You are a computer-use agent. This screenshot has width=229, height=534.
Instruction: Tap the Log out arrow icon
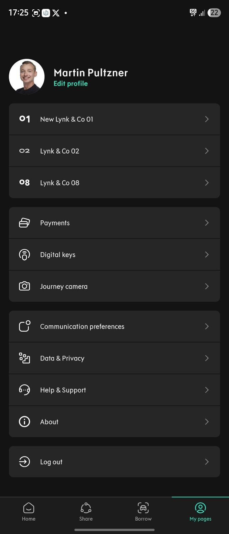[x=24, y=462]
